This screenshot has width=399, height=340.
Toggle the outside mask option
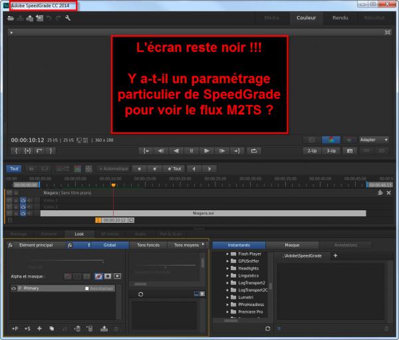pyautogui.click(x=117, y=276)
